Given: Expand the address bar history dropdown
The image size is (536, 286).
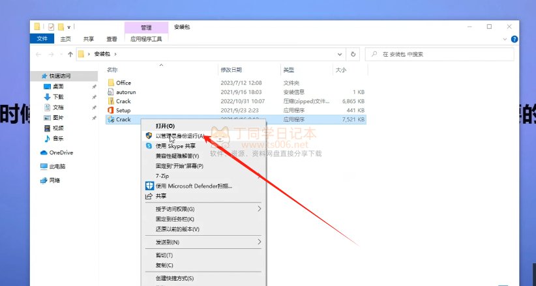Looking at the screenshot, I should coord(340,54).
